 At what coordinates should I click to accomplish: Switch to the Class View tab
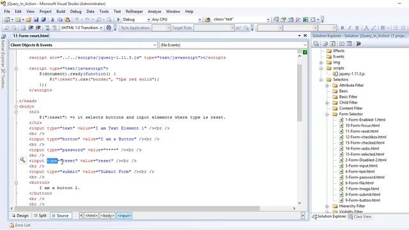(x=359, y=217)
